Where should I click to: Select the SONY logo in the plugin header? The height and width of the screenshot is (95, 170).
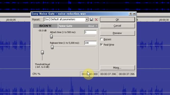45,26
